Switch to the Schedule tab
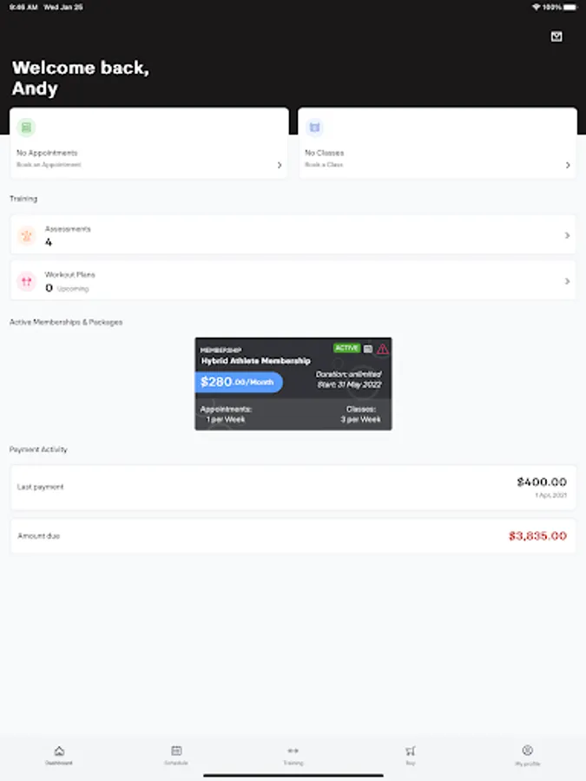The image size is (586, 781). [176, 755]
